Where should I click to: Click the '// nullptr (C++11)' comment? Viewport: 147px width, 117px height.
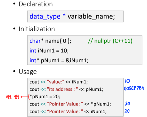[x=110, y=41]
